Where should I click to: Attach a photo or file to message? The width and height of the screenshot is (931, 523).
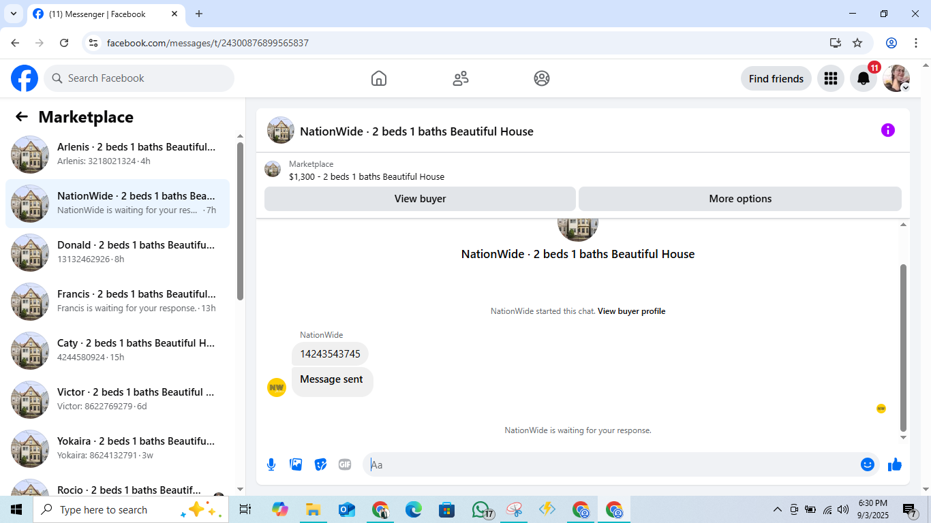pos(296,464)
